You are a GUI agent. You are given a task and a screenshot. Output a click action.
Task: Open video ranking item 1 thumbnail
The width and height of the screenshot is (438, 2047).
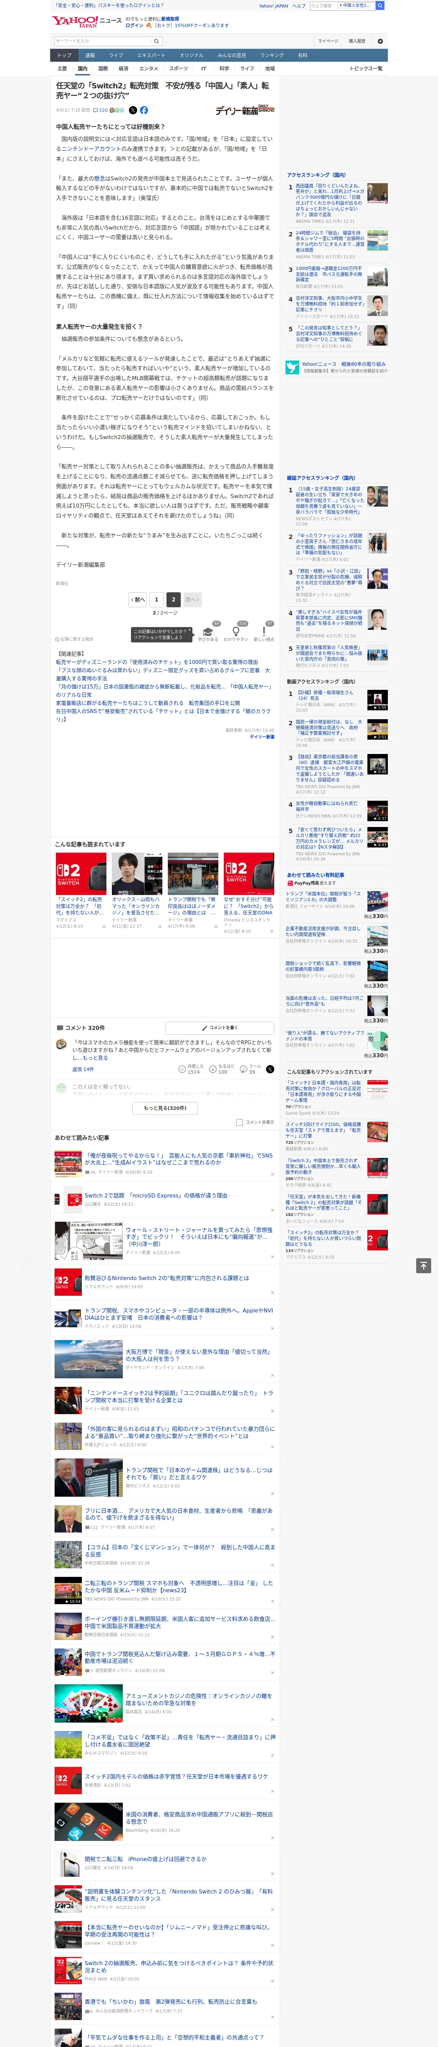coord(378,700)
